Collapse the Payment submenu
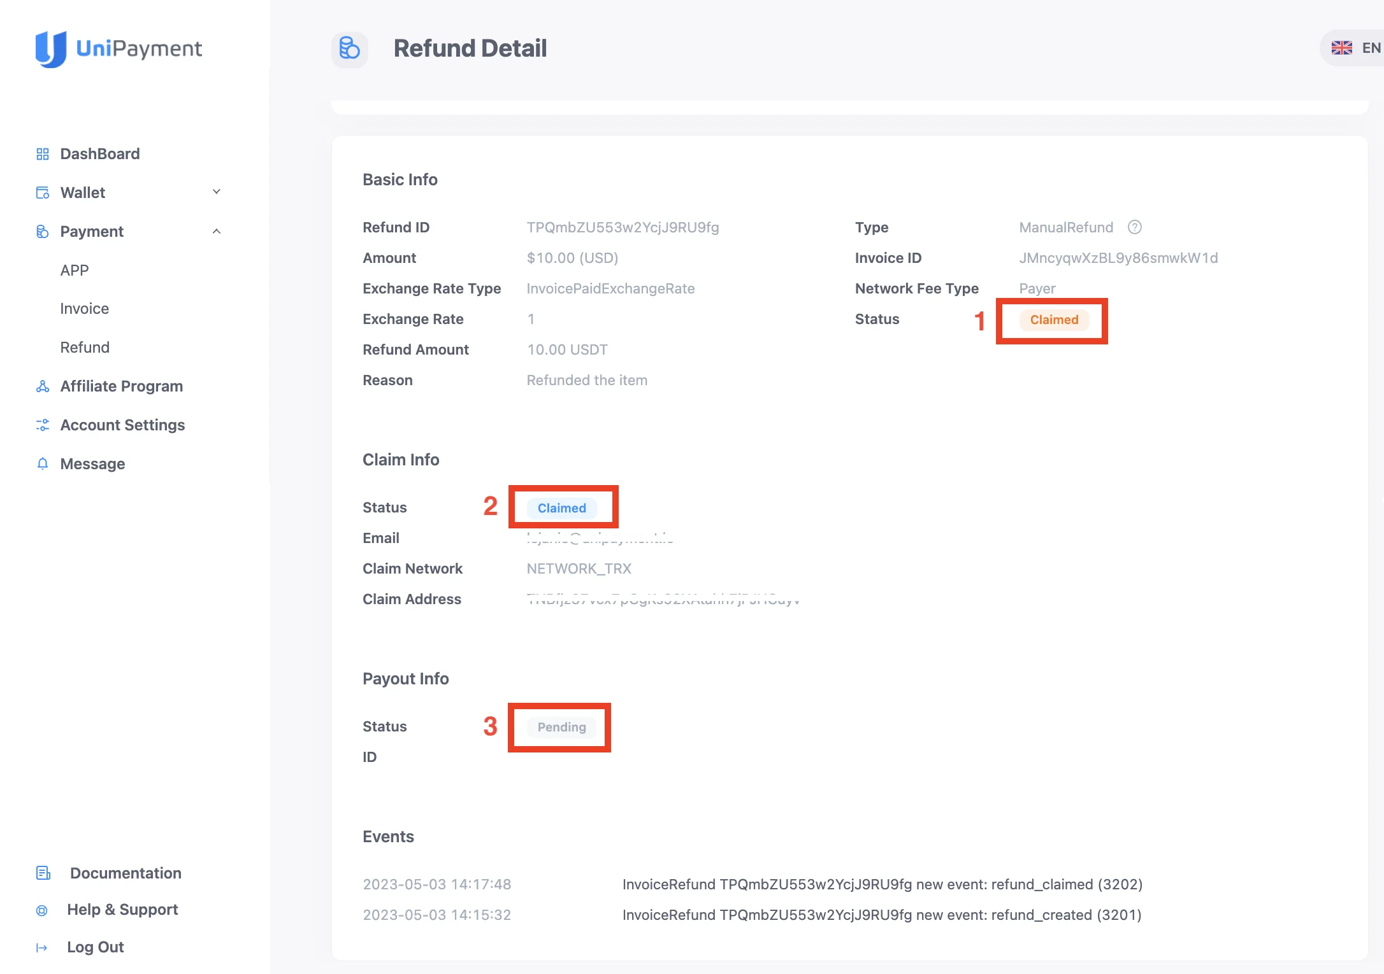 pos(217,231)
